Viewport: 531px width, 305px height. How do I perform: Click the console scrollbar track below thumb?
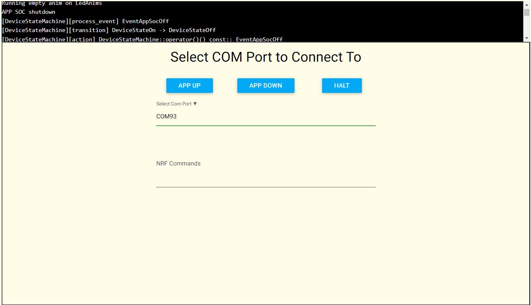click(x=527, y=26)
